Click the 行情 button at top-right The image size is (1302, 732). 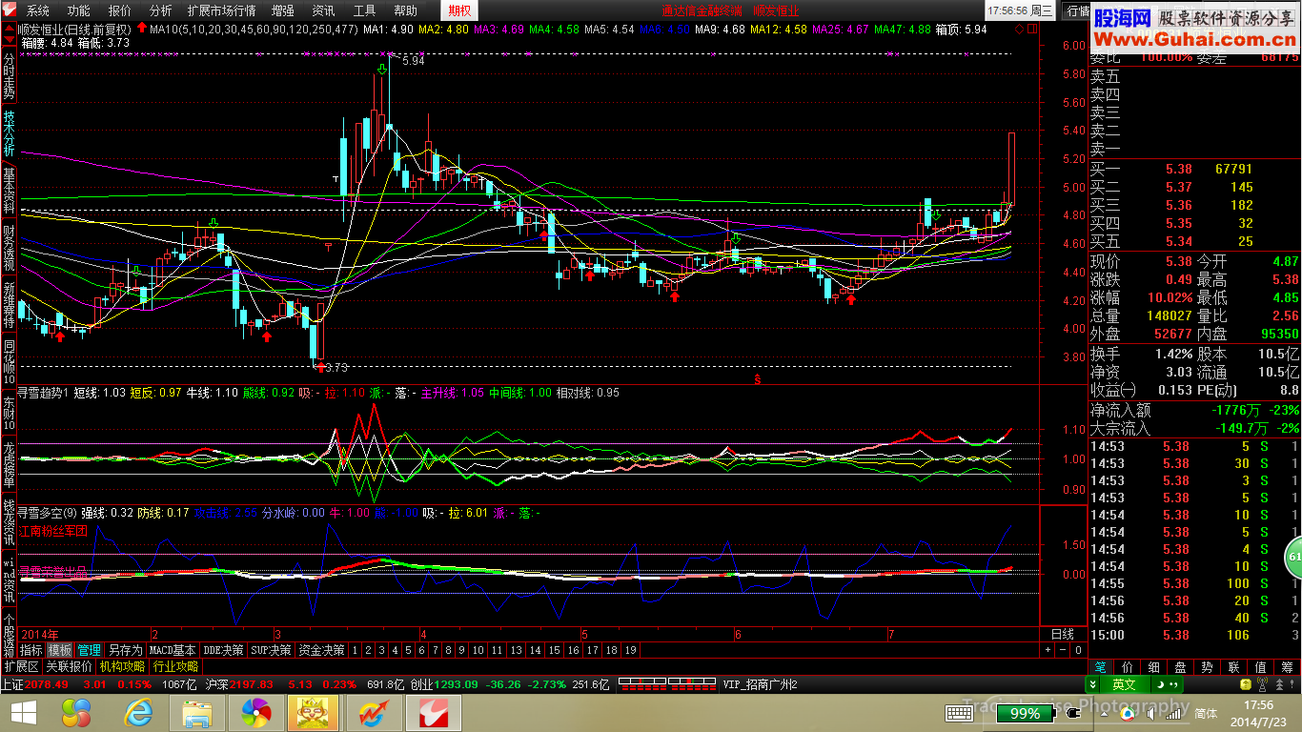(1078, 10)
